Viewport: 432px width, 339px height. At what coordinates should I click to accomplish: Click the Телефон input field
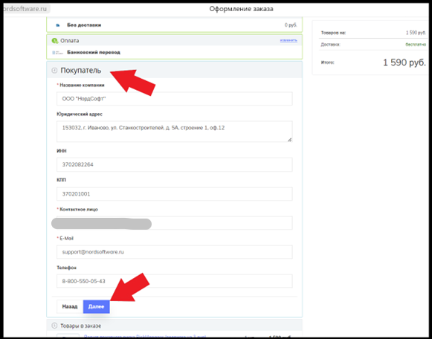point(175,281)
